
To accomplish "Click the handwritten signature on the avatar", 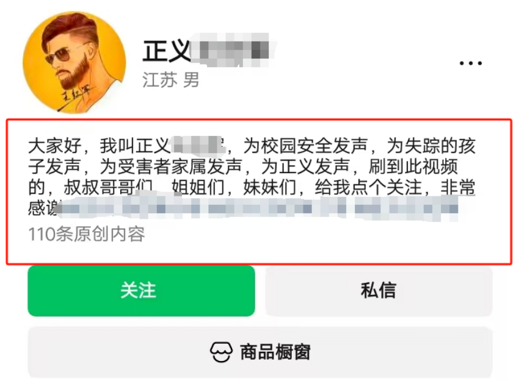I will coord(76,96).
